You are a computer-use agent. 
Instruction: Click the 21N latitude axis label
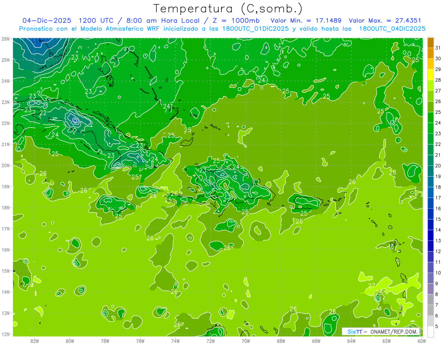coord(6,144)
